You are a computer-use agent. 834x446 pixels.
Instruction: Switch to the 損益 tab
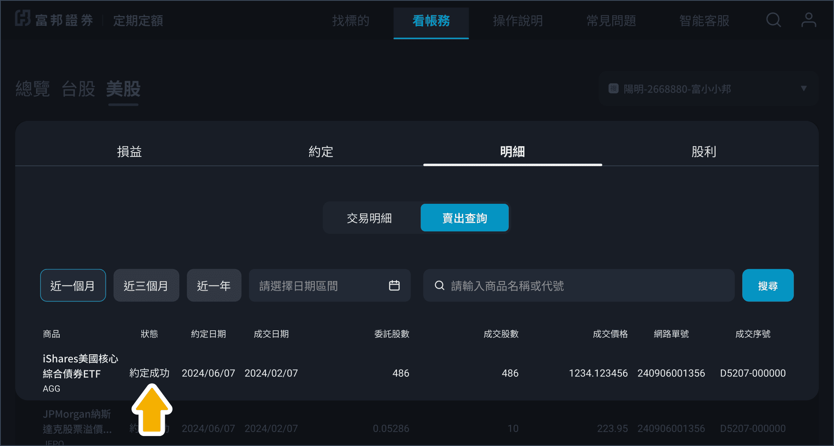129,152
